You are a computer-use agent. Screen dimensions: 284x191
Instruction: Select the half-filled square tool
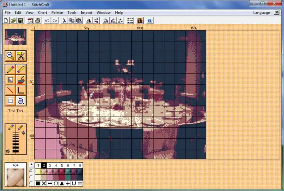(10, 80)
